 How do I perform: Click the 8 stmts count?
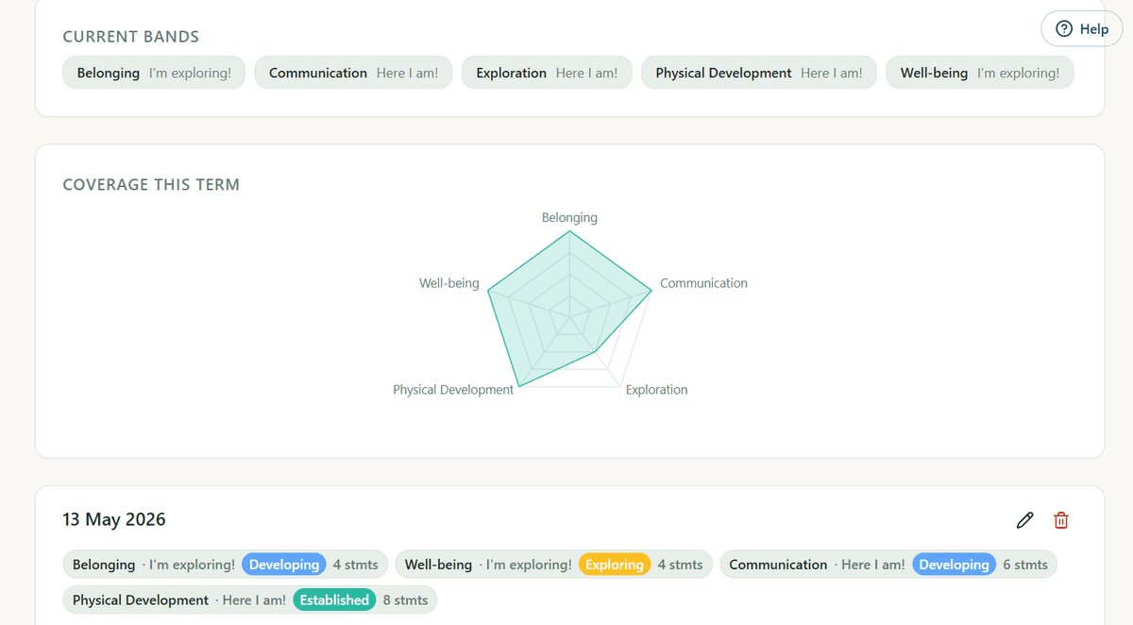pyautogui.click(x=405, y=600)
